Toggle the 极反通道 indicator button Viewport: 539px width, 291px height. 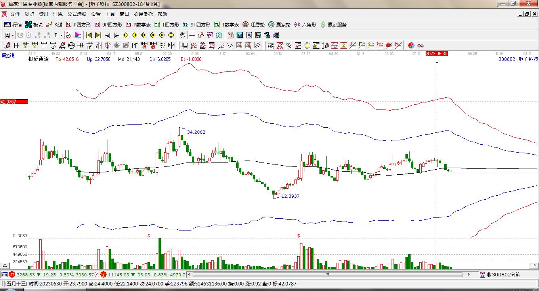tap(38, 59)
